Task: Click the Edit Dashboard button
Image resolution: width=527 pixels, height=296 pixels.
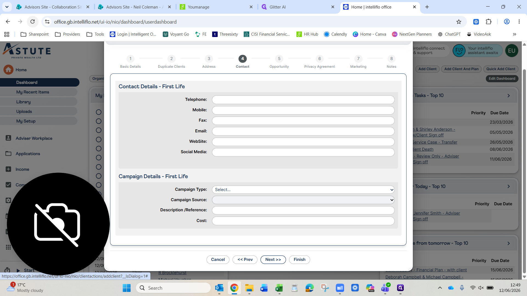Action: point(502,78)
